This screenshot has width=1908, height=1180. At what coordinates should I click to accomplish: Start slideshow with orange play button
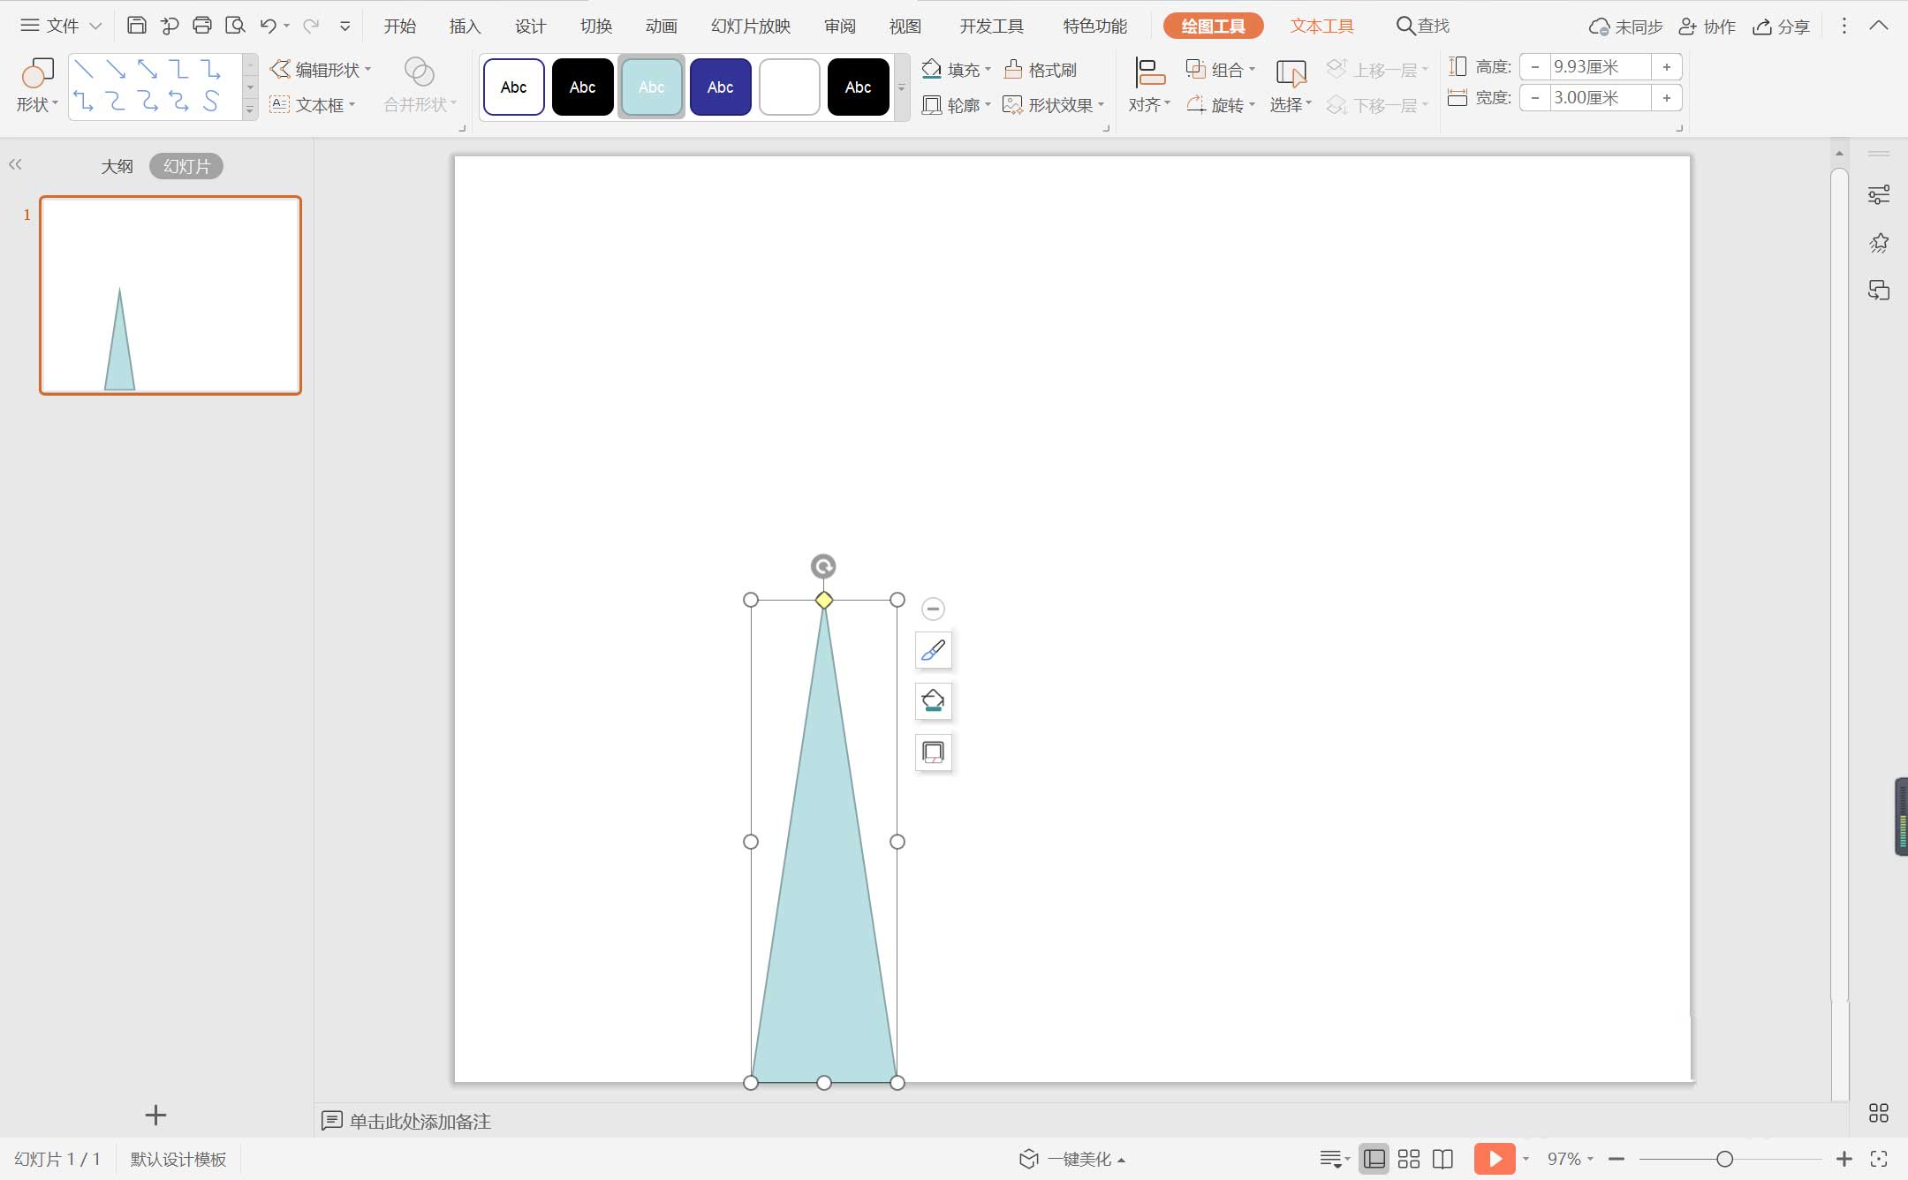[x=1494, y=1158]
